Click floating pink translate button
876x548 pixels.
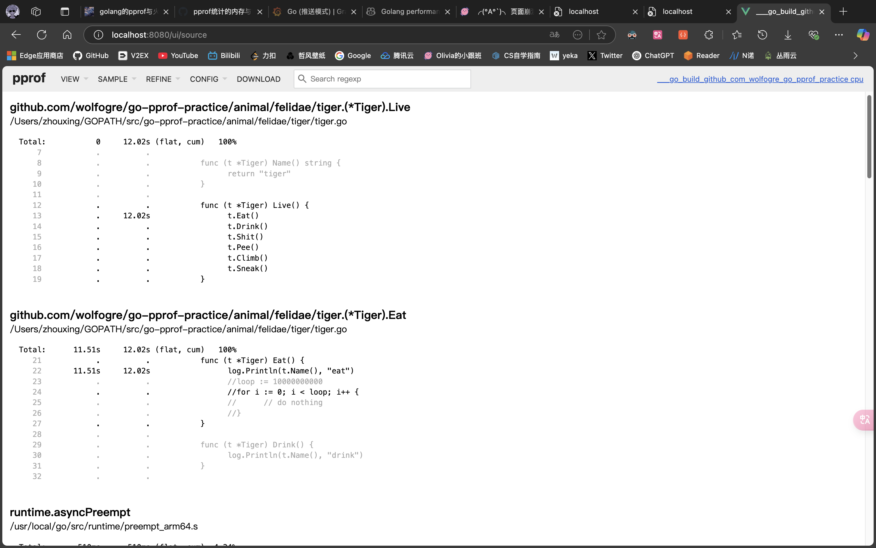(864, 420)
